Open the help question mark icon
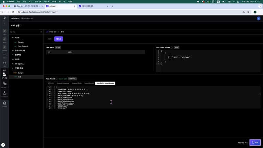263x148 pixels. click(x=3, y=145)
